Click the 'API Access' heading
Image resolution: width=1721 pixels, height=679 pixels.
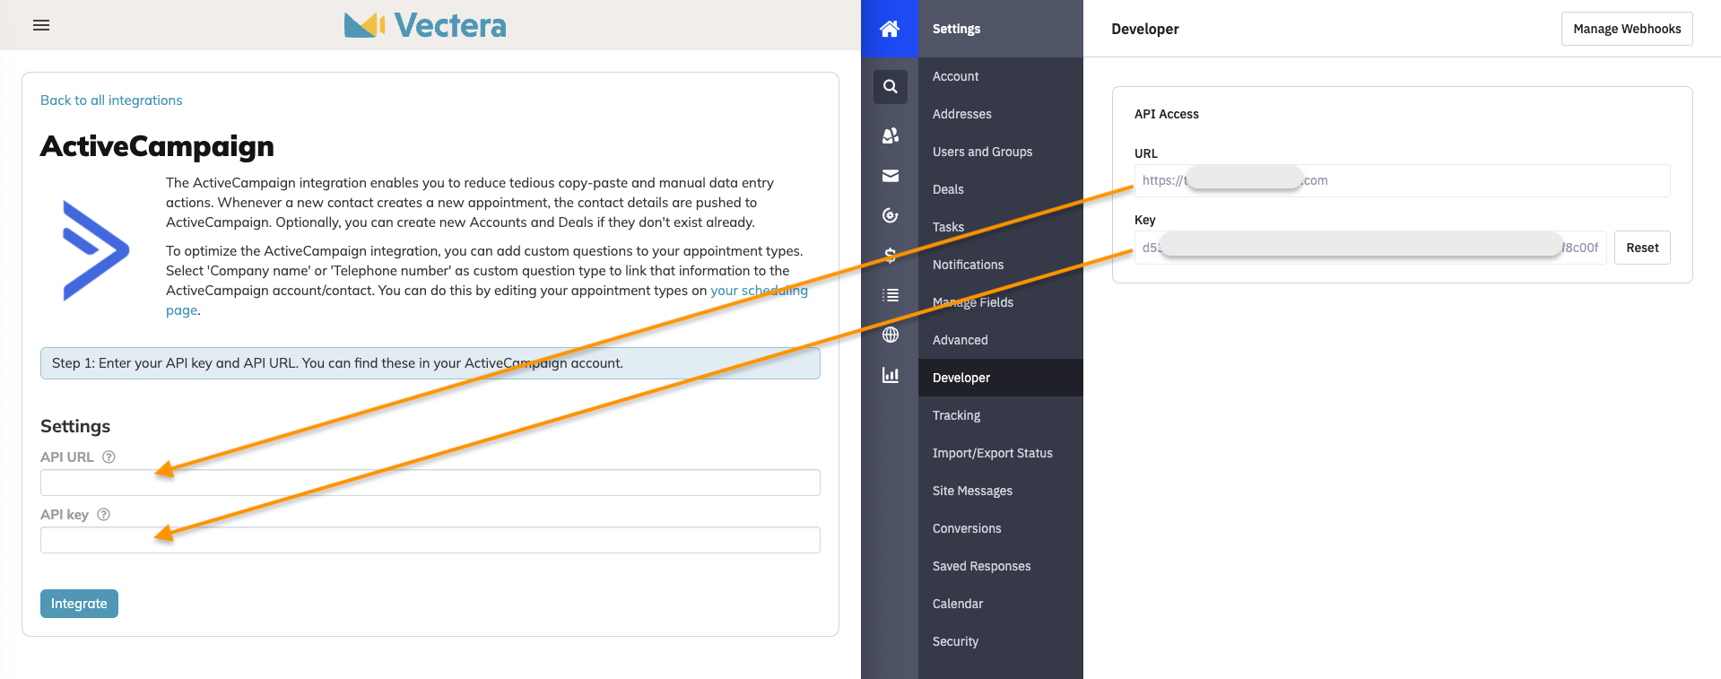coord(1166,114)
